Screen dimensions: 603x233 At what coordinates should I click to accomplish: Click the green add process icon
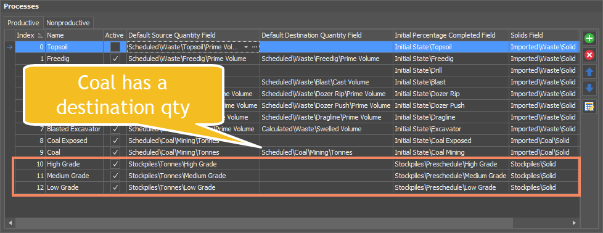click(x=589, y=38)
